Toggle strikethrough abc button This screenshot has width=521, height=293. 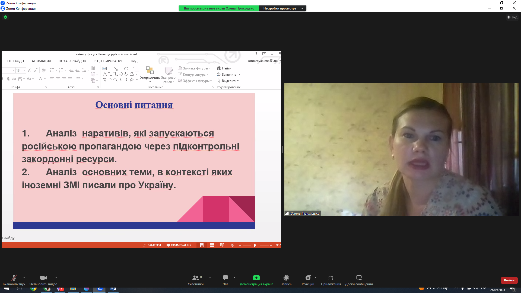tap(14, 79)
